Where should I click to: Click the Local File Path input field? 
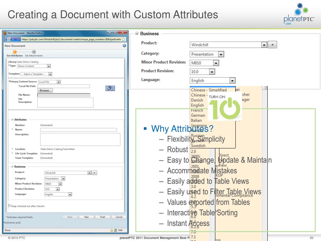64,86
